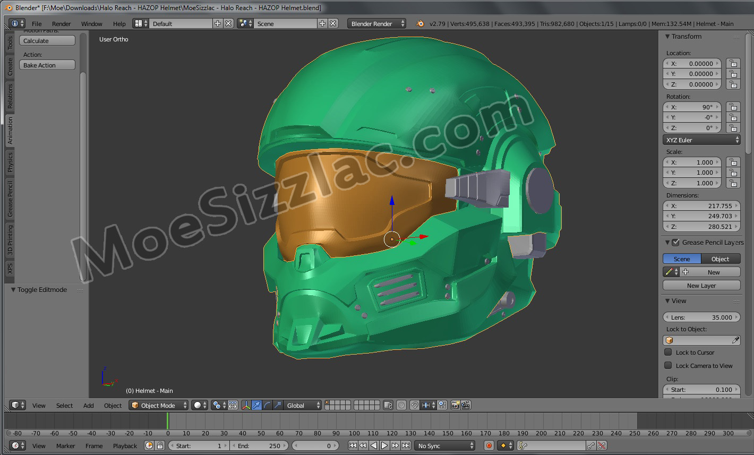Click the translate manipulator arrow icon

(x=257, y=405)
